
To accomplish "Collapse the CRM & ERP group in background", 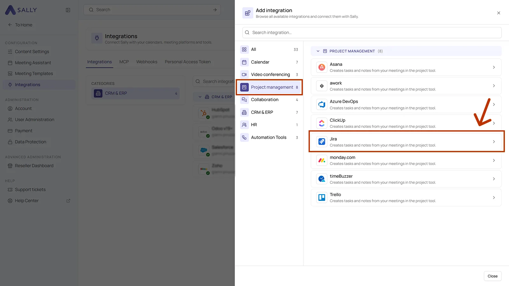I will (x=200, y=97).
